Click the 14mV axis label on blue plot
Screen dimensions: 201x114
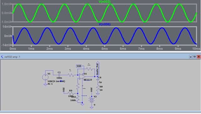click(x=7, y=27)
